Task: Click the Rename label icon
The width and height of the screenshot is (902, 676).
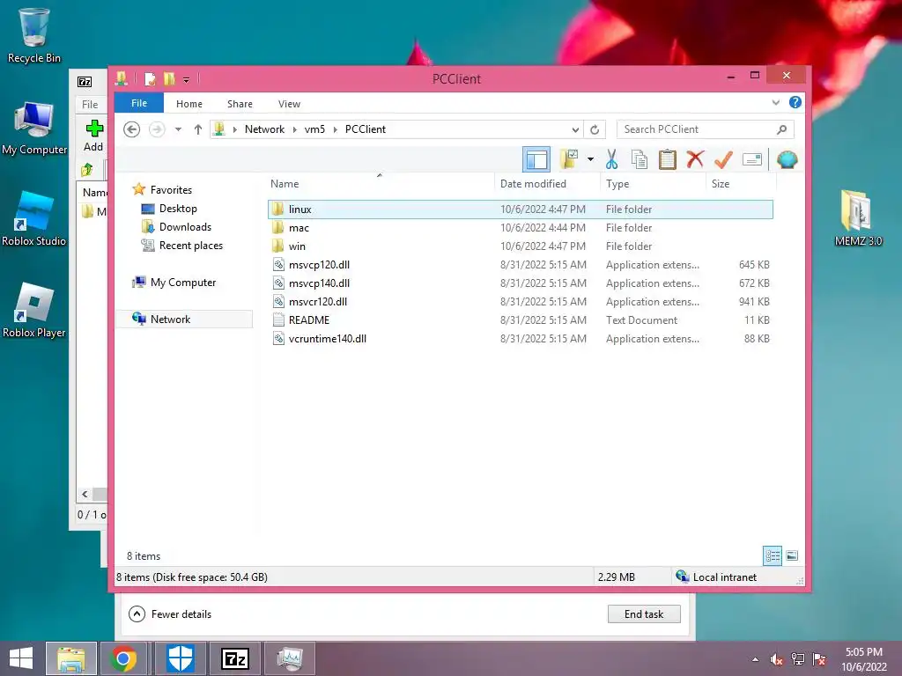Action: click(x=752, y=159)
